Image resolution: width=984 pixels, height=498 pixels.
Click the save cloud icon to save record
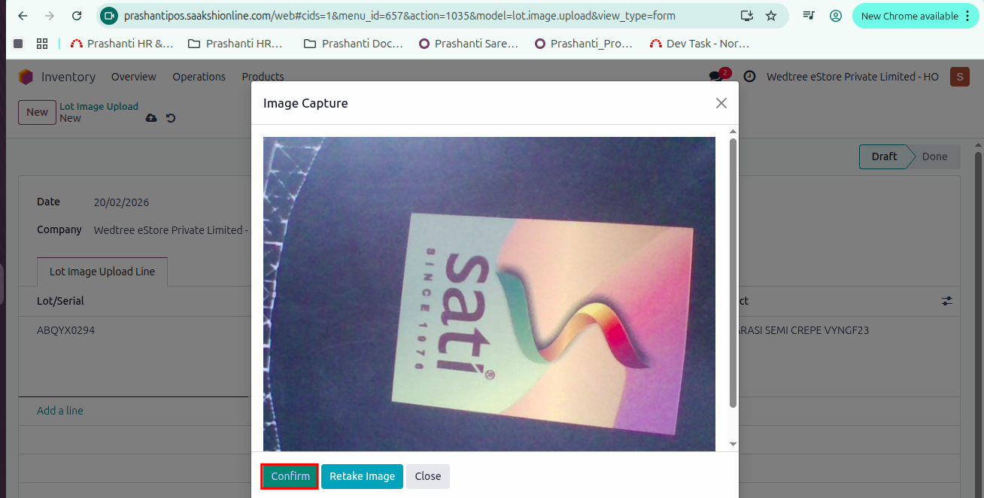point(151,118)
